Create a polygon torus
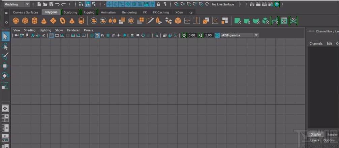The width and height of the screenshot is (339, 148). [63, 21]
